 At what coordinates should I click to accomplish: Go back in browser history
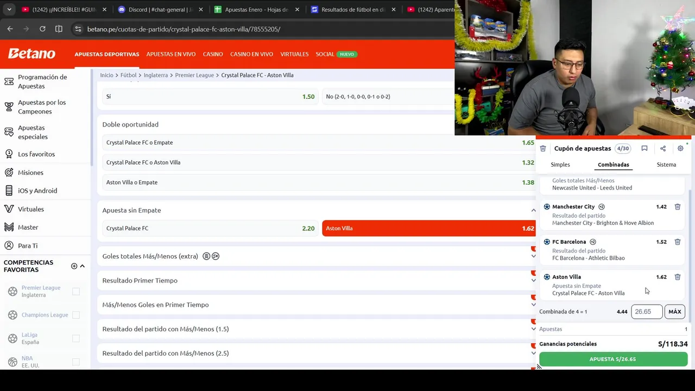pyautogui.click(x=10, y=29)
